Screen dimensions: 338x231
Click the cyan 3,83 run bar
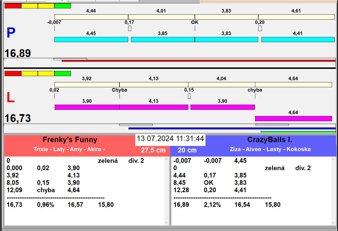226,39
